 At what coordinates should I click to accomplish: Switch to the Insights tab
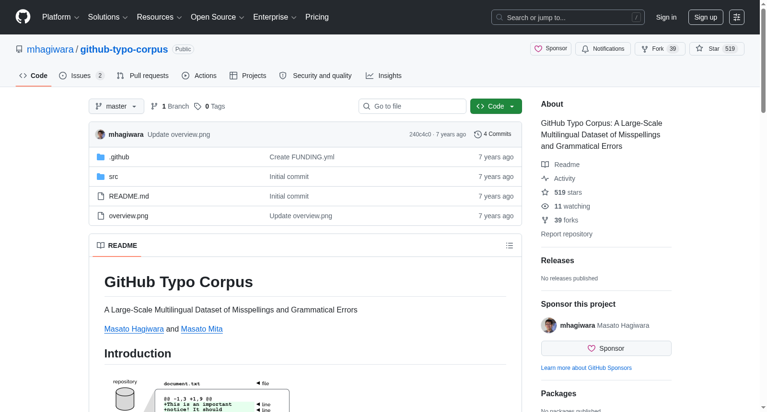tap(383, 76)
